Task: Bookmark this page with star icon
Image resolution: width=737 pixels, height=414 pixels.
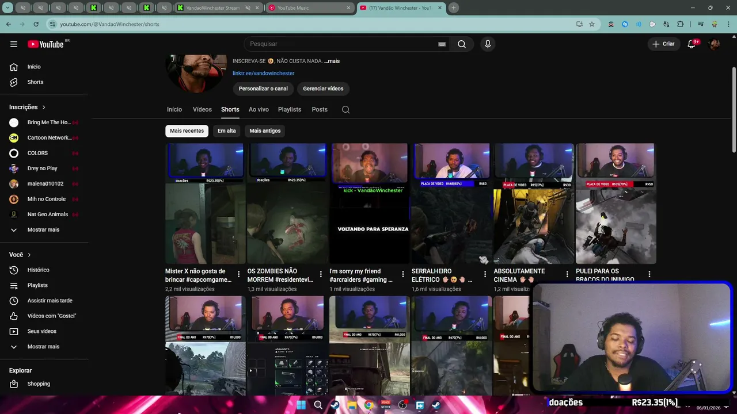Action: point(591,24)
